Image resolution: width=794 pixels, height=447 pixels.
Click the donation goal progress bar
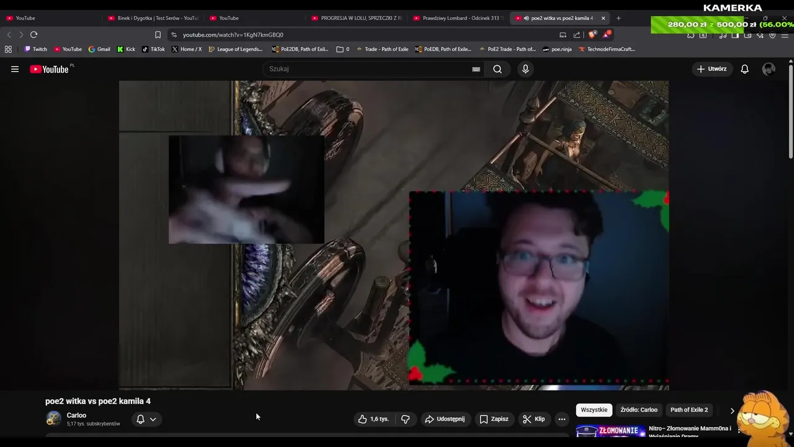tap(722, 24)
